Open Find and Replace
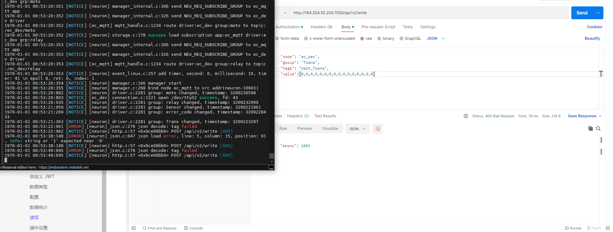This screenshot has height=232, width=613. (160, 228)
